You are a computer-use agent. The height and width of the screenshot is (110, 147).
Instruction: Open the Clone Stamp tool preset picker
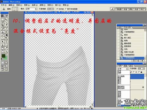coord(4,9)
